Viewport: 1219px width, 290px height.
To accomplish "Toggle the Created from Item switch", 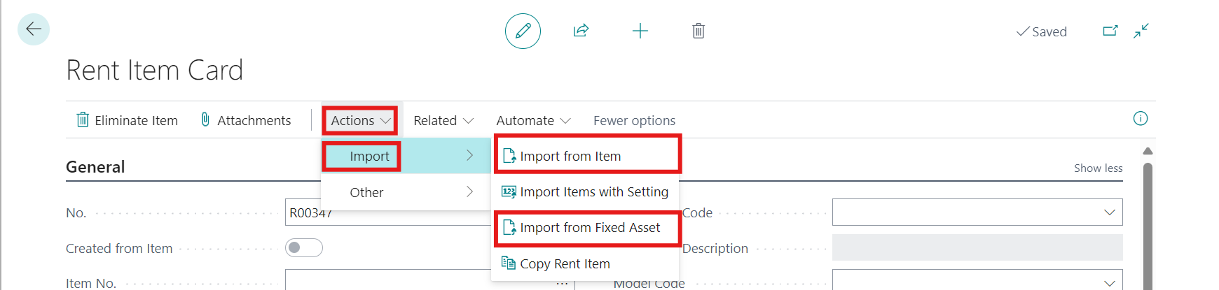I will (303, 247).
